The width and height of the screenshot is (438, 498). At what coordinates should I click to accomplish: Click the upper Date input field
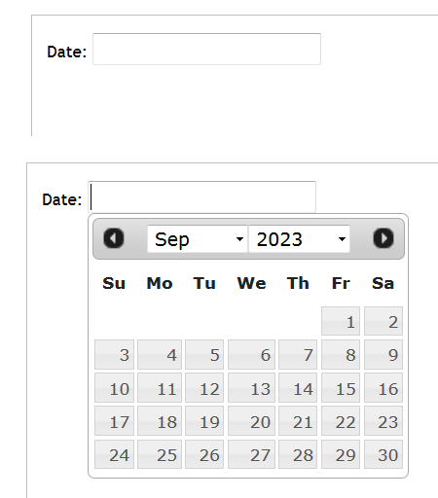pos(206,49)
